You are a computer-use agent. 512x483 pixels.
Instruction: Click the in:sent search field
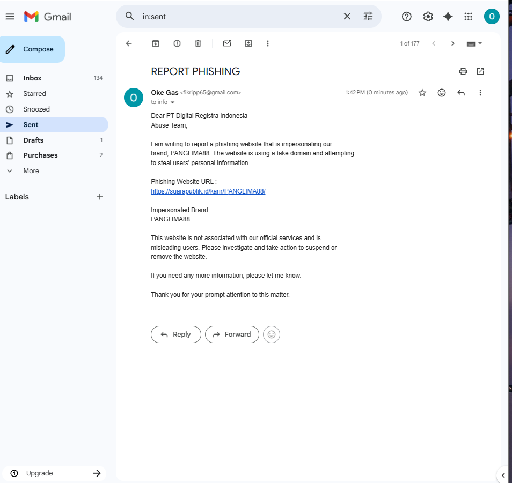pos(240,16)
